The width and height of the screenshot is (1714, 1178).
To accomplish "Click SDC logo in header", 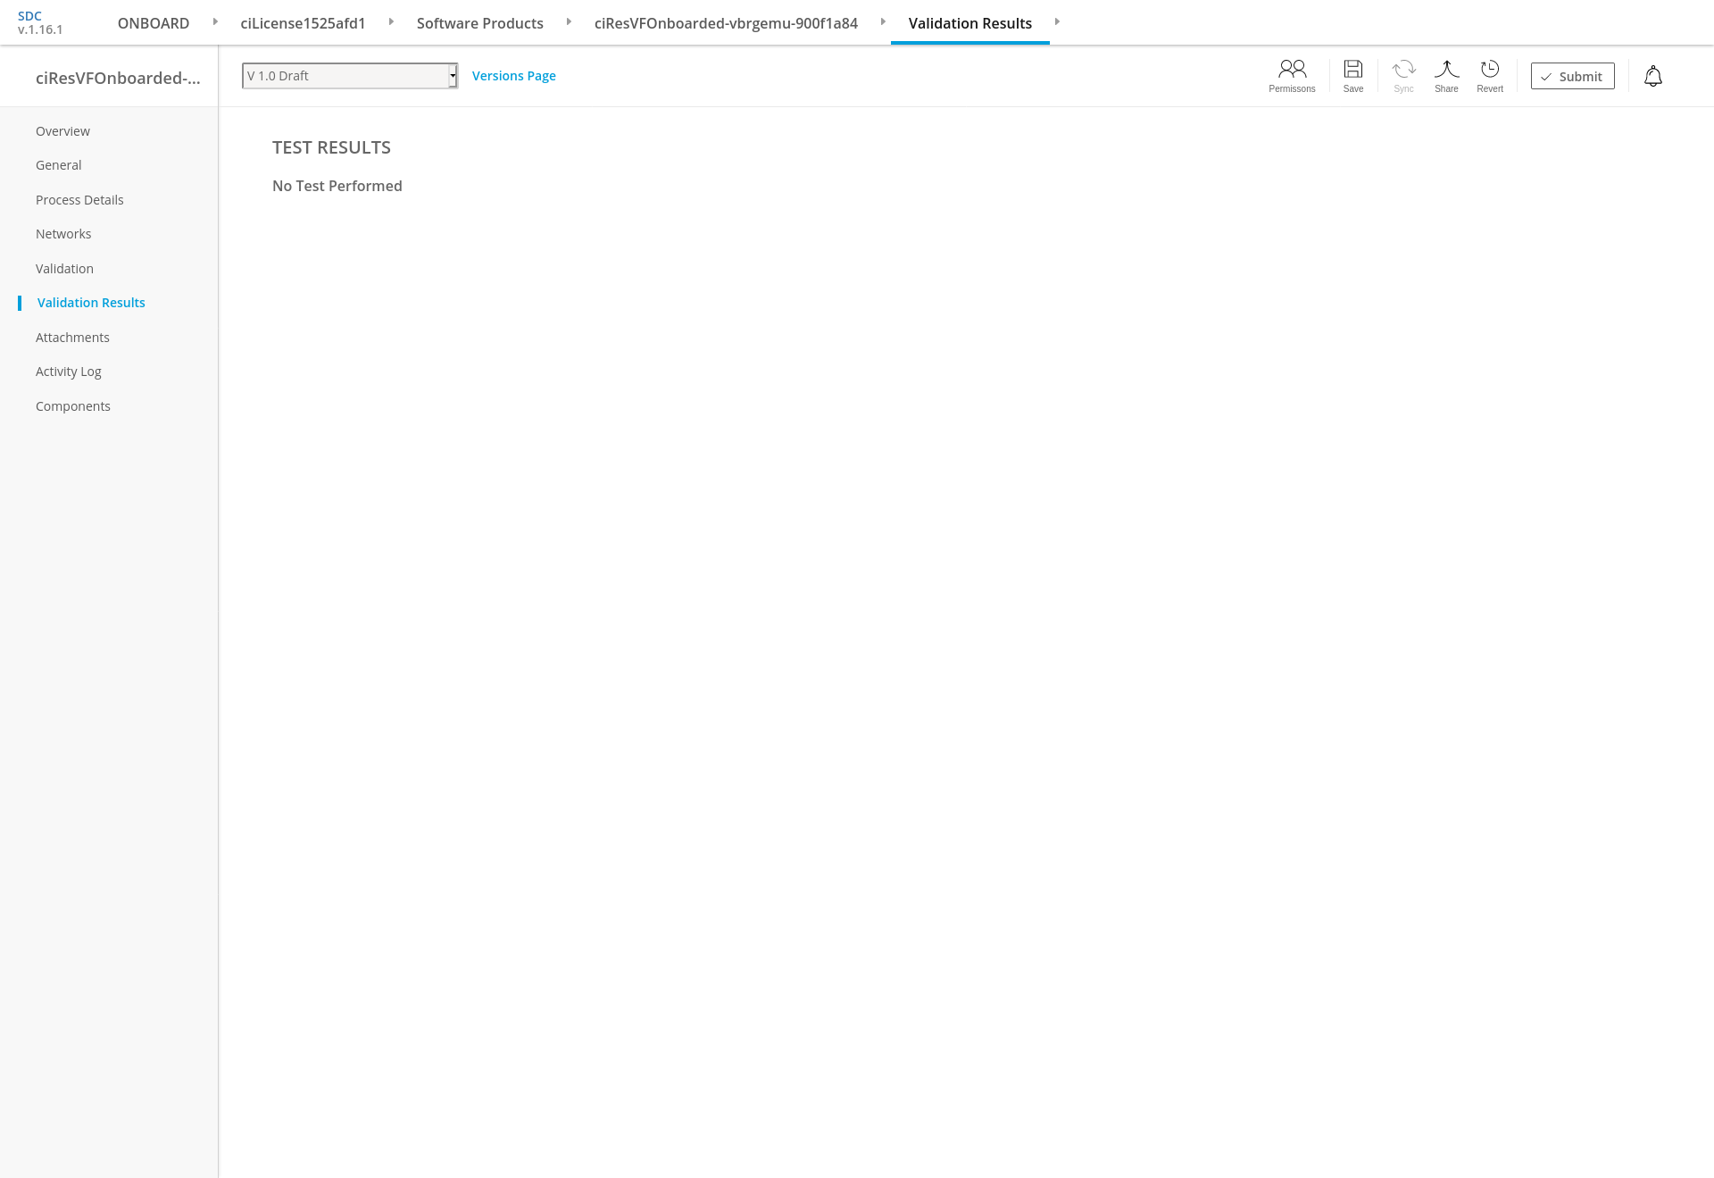I will click(30, 16).
